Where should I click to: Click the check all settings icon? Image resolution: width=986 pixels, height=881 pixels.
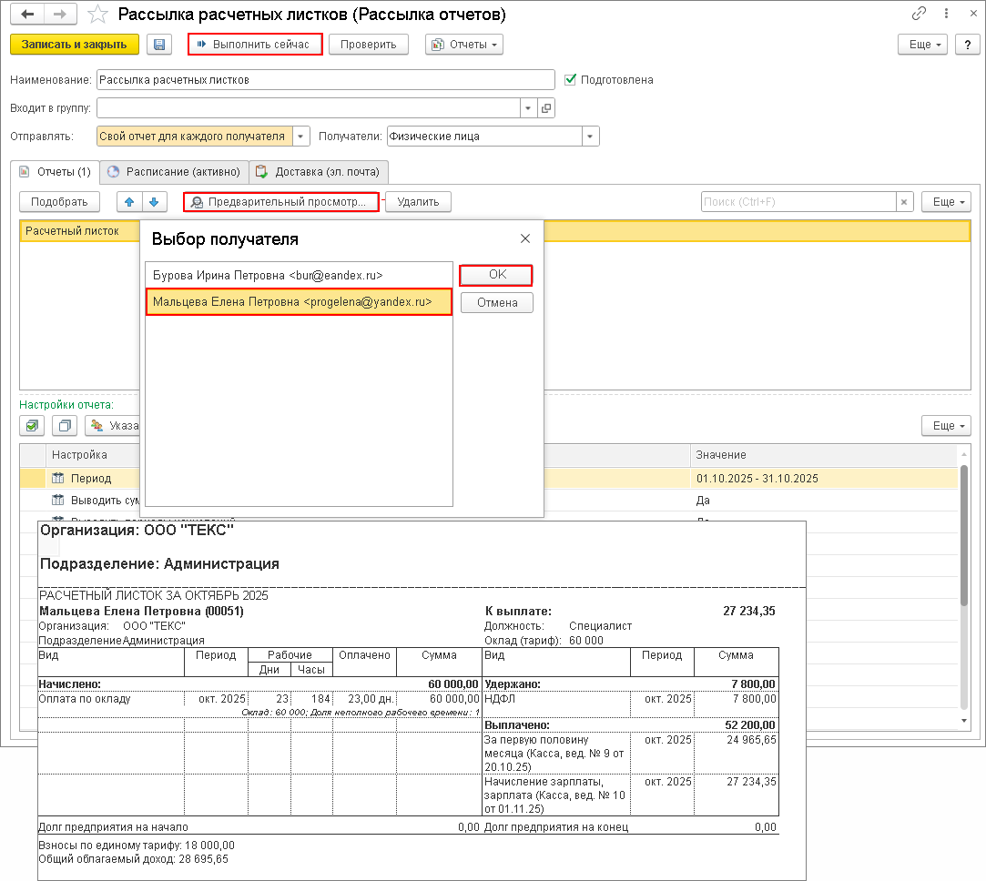33,425
